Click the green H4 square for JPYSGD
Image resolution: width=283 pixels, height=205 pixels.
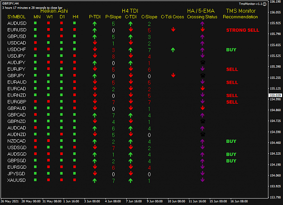(x=74, y=173)
